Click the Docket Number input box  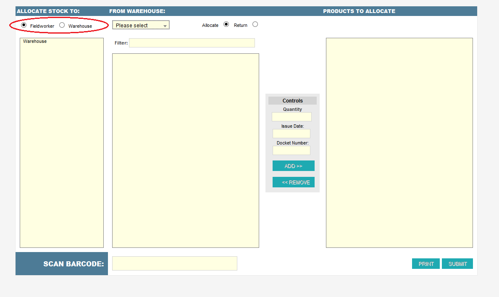pyautogui.click(x=292, y=150)
